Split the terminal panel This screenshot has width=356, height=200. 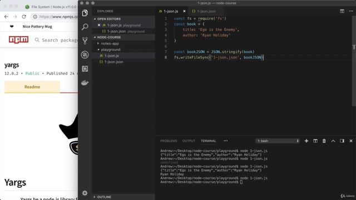pos(315,141)
